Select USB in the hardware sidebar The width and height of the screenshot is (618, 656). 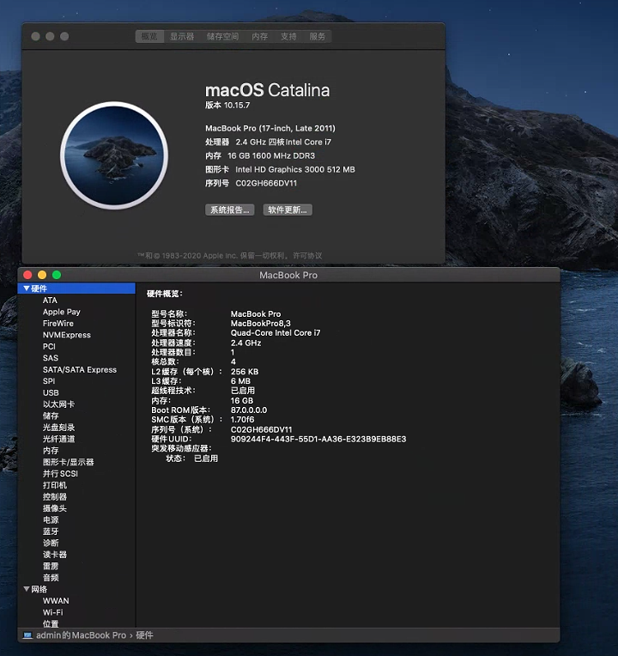tap(51, 393)
